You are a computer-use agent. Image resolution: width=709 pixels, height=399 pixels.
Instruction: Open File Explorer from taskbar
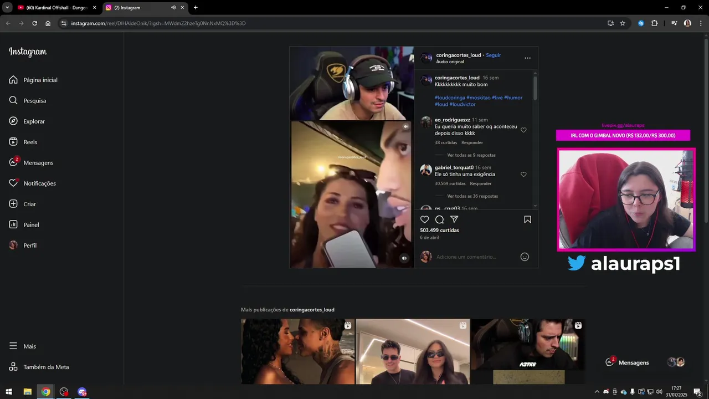(27, 392)
